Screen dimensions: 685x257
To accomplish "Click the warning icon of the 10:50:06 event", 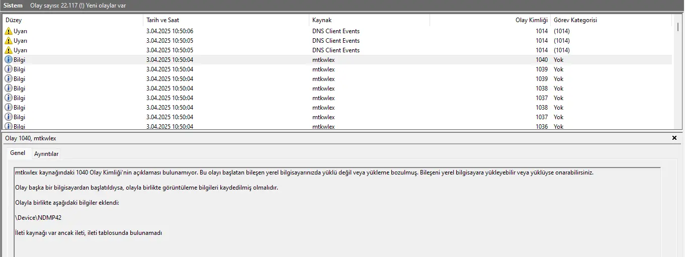I will 8,31.
